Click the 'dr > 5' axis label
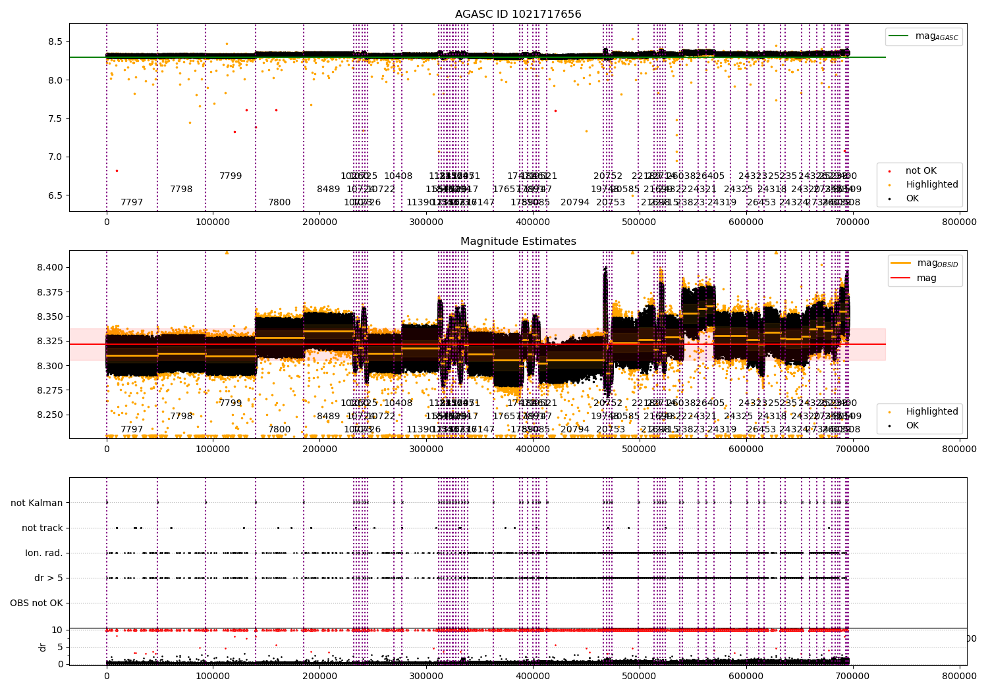 coord(49,578)
